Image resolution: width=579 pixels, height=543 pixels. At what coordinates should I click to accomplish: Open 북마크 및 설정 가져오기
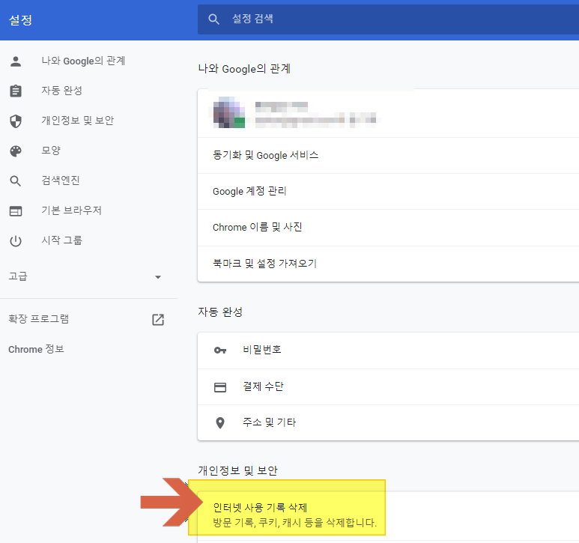coord(388,264)
